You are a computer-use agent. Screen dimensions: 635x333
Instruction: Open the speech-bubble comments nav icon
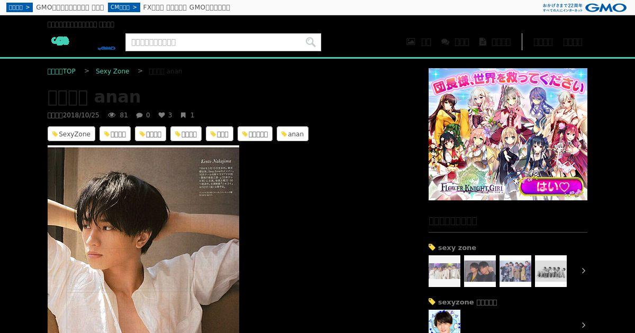click(446, 42)
